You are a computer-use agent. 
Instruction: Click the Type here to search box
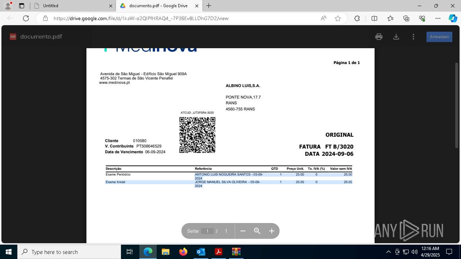coord(69,252)
